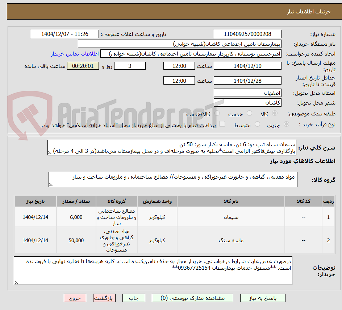Click the 'پاسخ به نیاز' button

pos(263,298)
